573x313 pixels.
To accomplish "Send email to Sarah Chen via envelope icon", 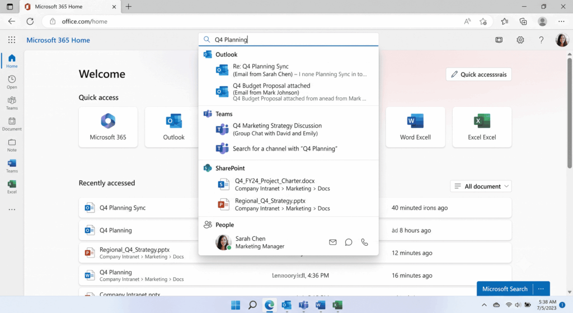I will pos(332,242).
